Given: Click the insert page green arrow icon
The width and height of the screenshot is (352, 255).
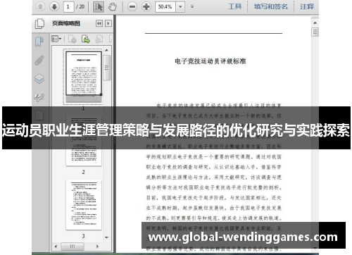Looking at the screenshot, I should [x=86, y=39].
